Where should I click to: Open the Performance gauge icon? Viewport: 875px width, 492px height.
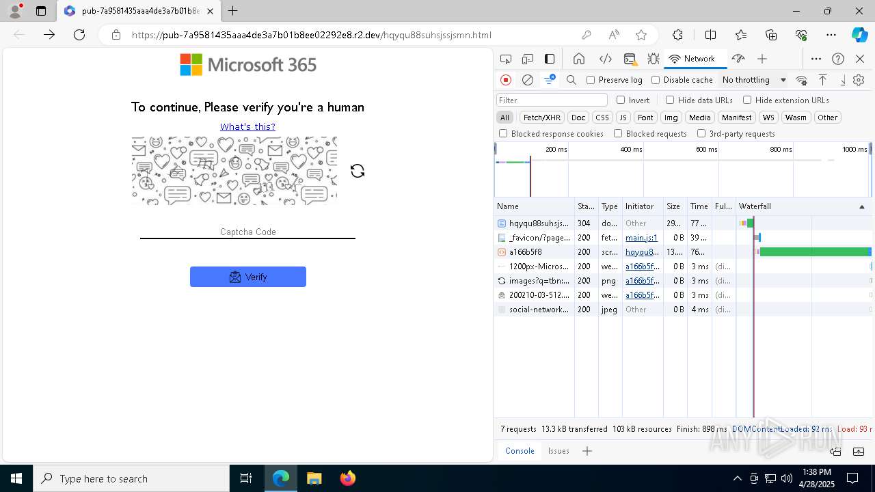click(738, 59)
